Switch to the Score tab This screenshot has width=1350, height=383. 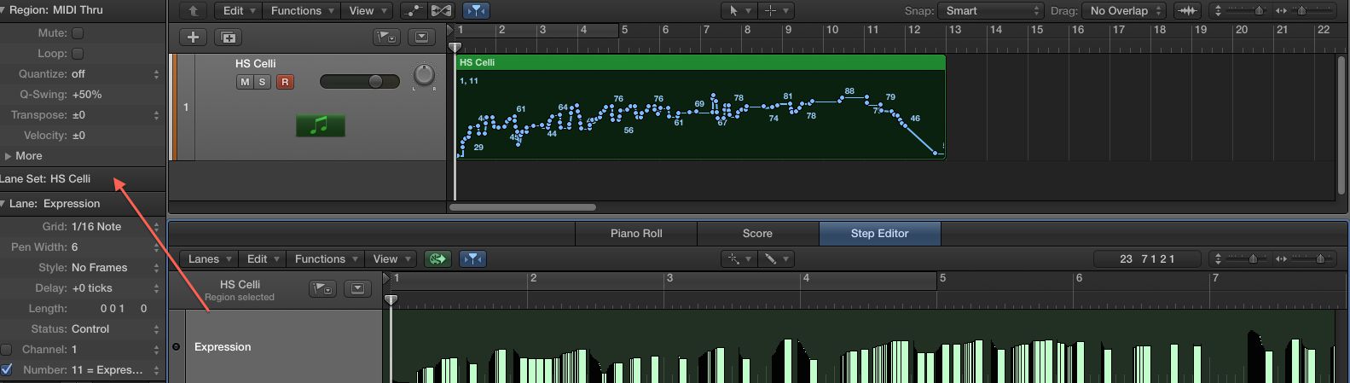point(757,234)
